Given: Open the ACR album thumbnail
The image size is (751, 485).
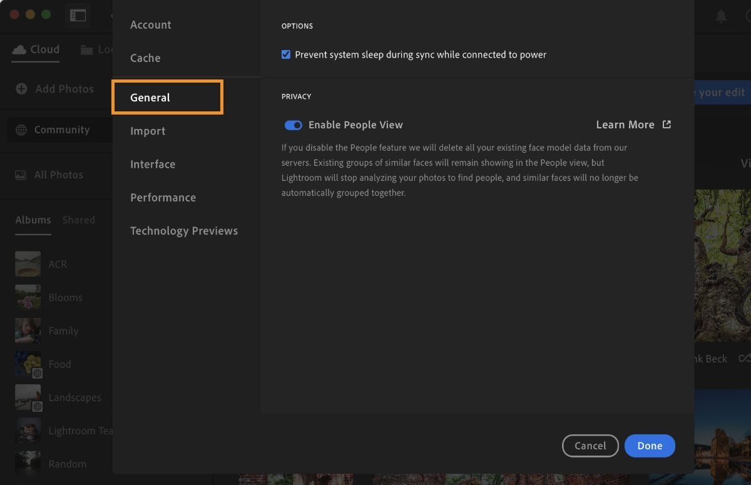Looking at the screenshot, I should (x=28, y=264).
